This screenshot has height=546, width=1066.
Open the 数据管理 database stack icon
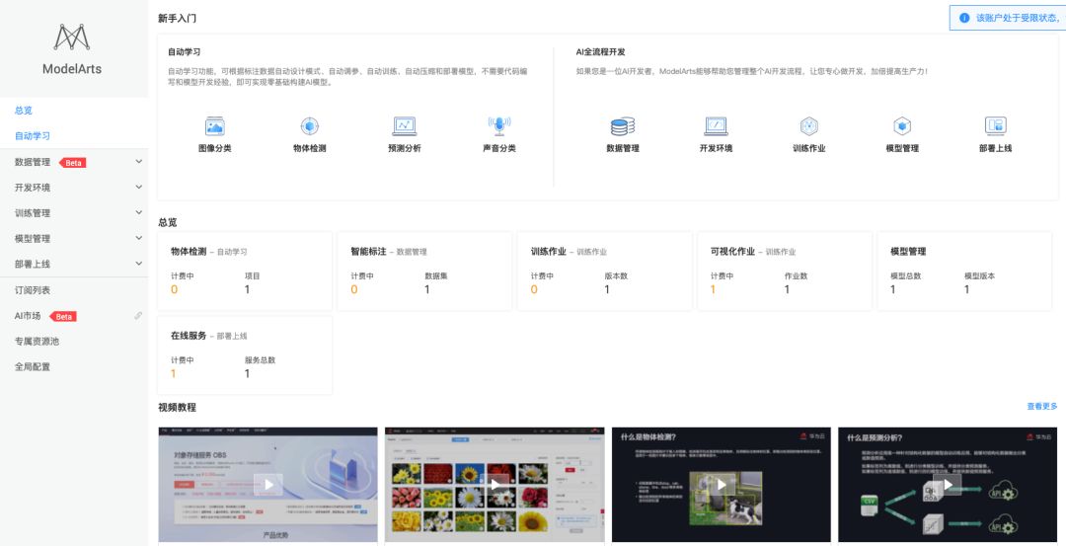tap(622, 126)
